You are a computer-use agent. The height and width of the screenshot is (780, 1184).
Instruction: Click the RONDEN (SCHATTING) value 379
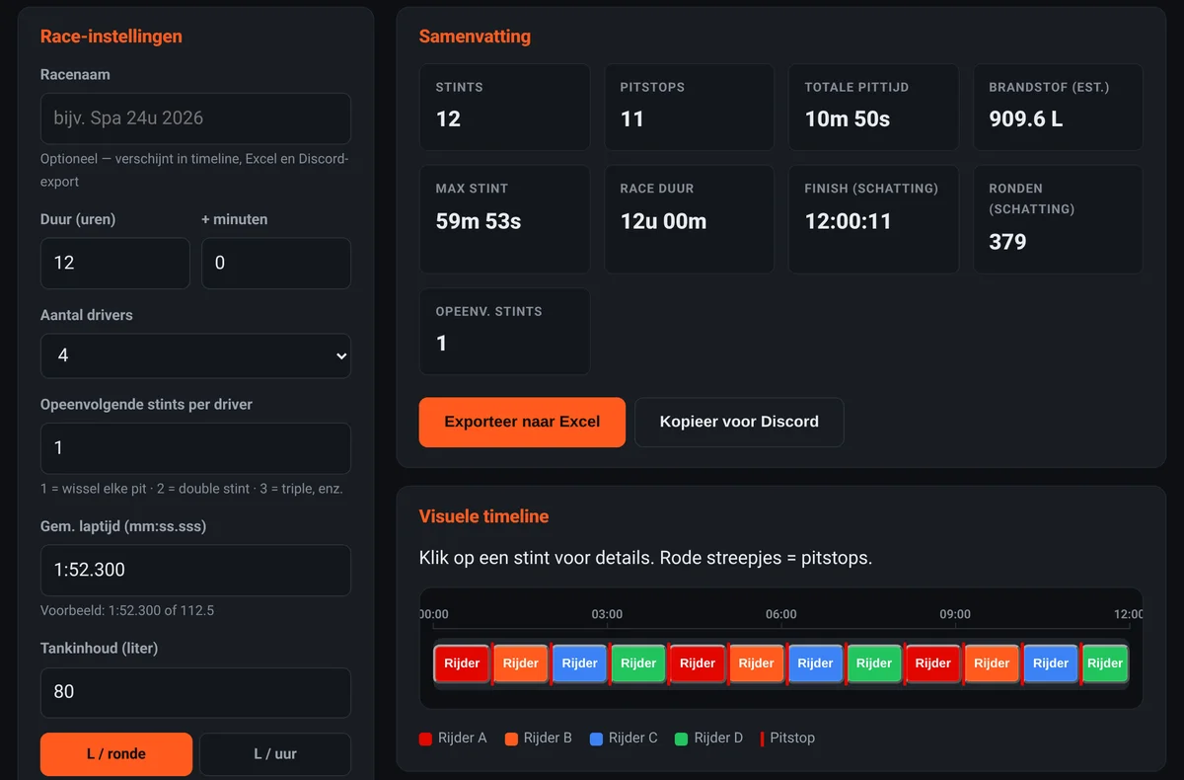(x=1007, y=242)
